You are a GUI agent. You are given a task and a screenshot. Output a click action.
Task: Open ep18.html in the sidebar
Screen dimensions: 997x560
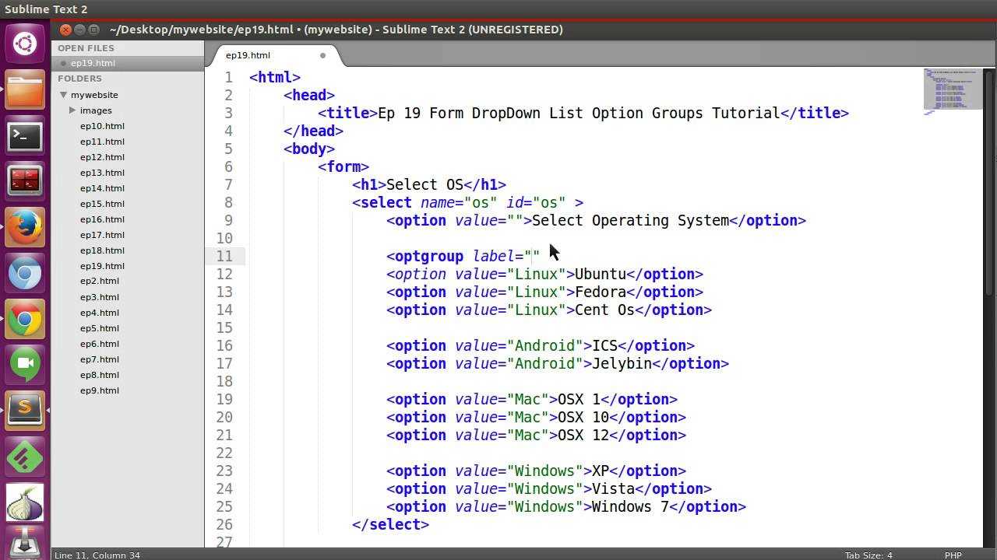coord(102,250)
